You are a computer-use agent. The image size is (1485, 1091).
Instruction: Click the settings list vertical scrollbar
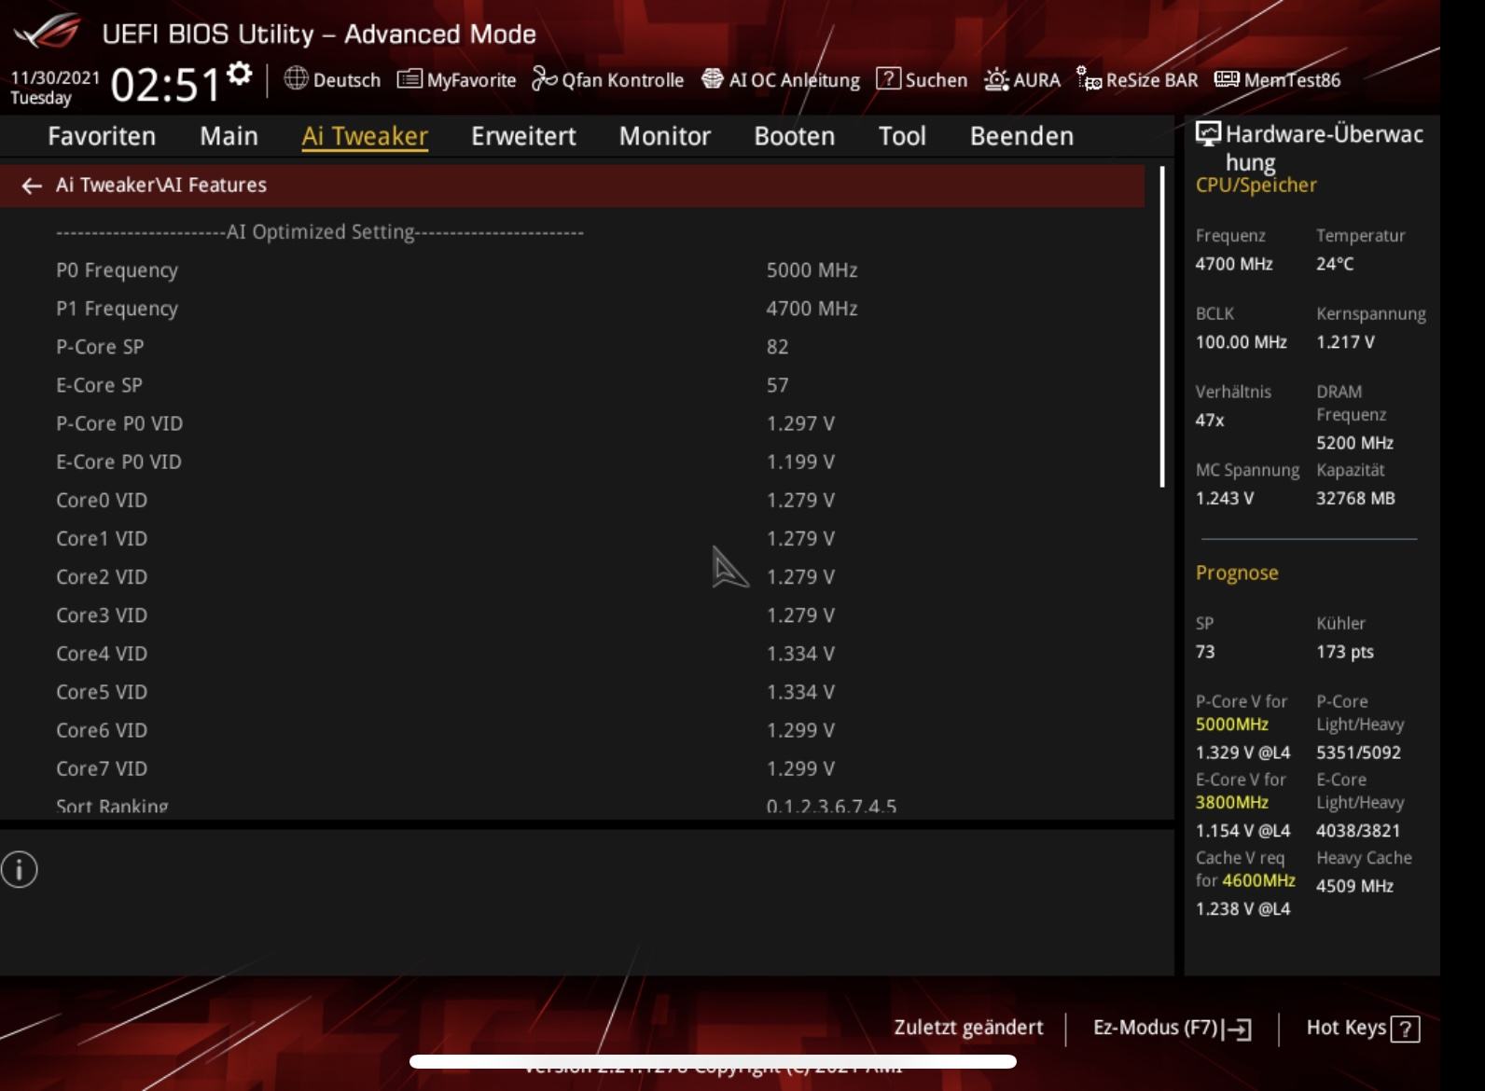tap(1162, 326)
